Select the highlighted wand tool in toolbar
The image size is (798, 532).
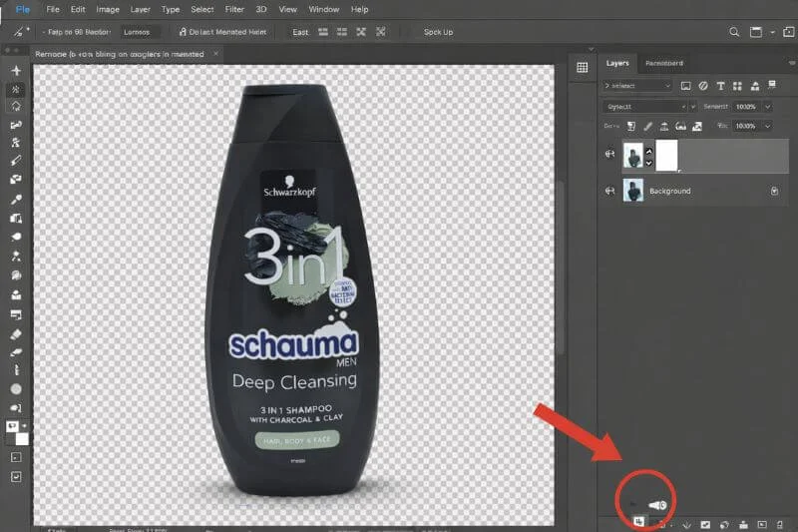16,90
